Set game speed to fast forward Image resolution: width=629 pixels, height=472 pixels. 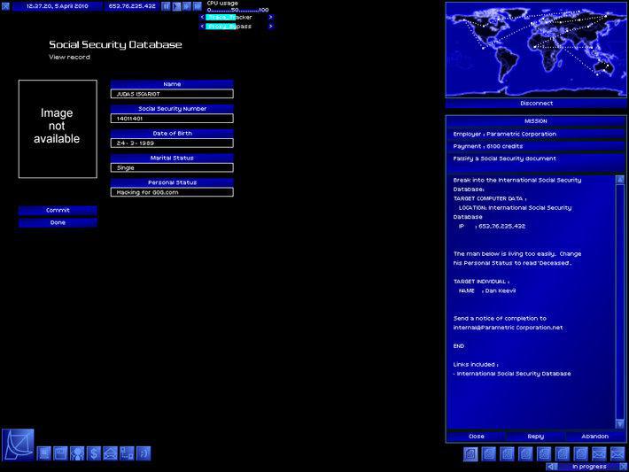pos(186,5)
